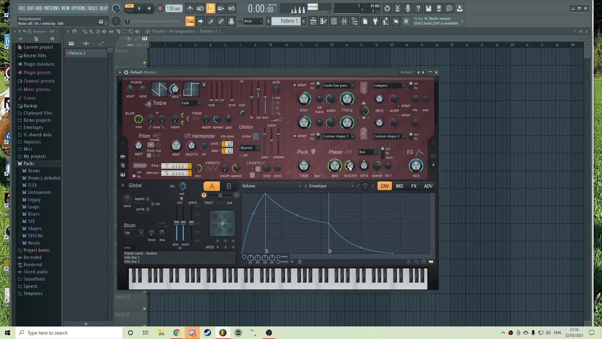Open the TOOLS menu
602x339 pixels.
coord(92,8)
